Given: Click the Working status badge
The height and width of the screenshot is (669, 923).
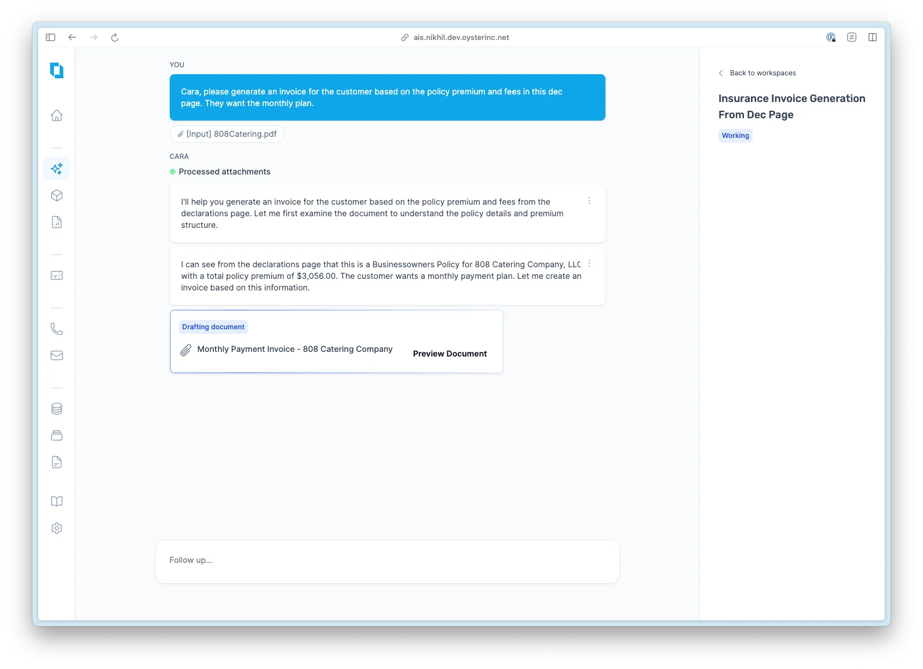Looking at the screenshot, I should 735,136.
